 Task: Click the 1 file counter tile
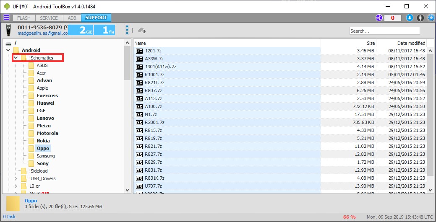(x=104, y=30)
